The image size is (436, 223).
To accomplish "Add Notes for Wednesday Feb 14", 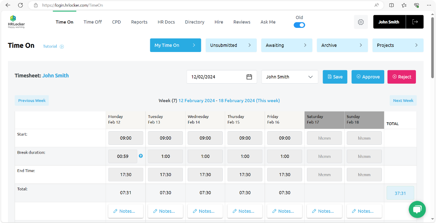I will 205,211.
